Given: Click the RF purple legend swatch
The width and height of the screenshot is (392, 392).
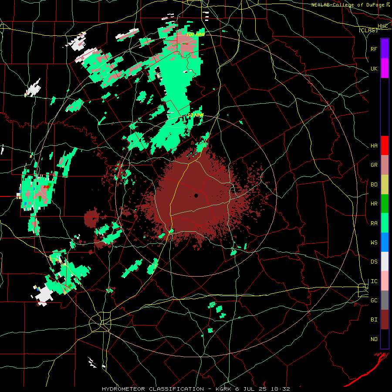Looking at the screenshot, I should click(x=385, y=48).
